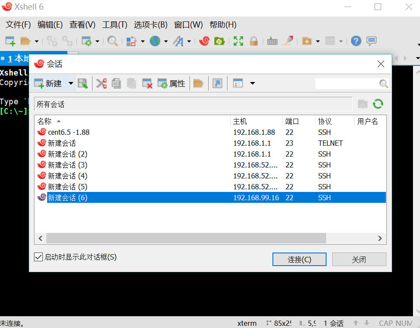The width and height of the screenshot is (420, 328).
Task: Select session 新建会话 (3) in the list
Action: click(65, 165)
